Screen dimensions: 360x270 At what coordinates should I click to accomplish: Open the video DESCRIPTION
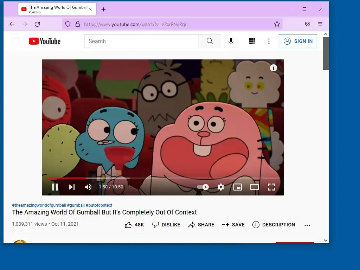(274, 225)
